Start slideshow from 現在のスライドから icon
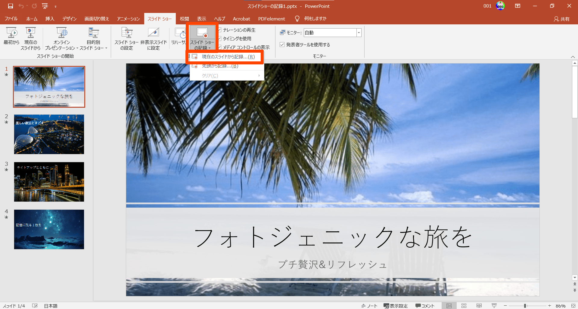This screenshot has width=578, height=309. (30, 33)
